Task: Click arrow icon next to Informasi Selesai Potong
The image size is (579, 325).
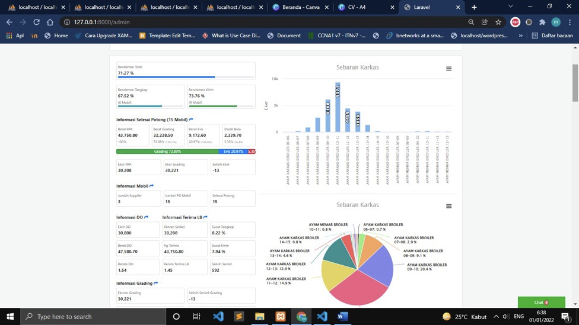Action: (191, 120)
